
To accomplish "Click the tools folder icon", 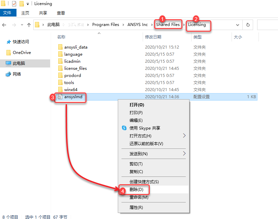I will [60, 82].
